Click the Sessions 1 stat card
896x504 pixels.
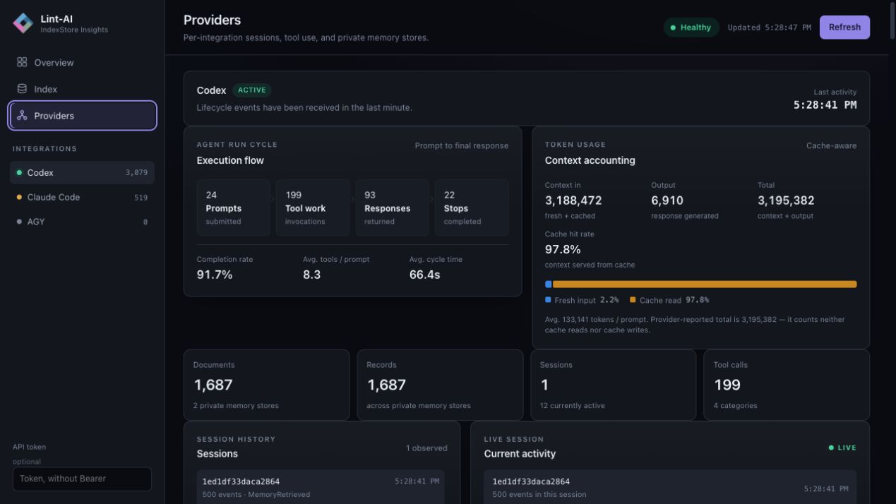tap(614, 385)
